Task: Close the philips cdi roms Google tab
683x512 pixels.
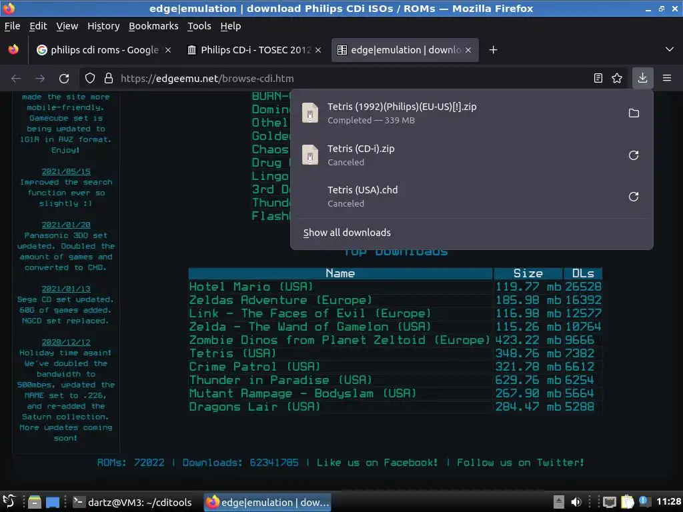Action: click(x=168, y=50)
